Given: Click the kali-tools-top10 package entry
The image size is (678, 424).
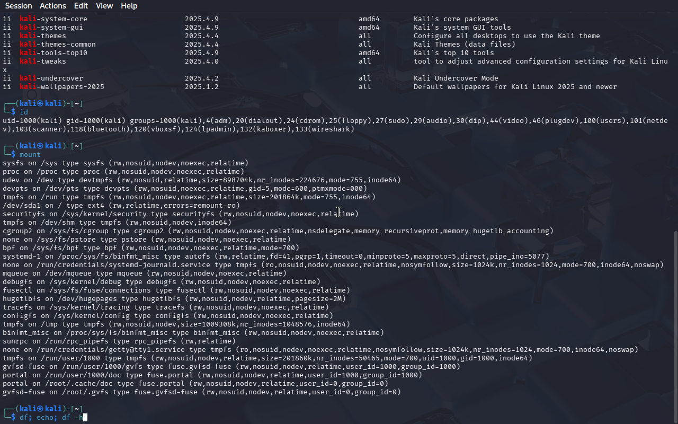Looking at the screenshot, I should [53, 53].
